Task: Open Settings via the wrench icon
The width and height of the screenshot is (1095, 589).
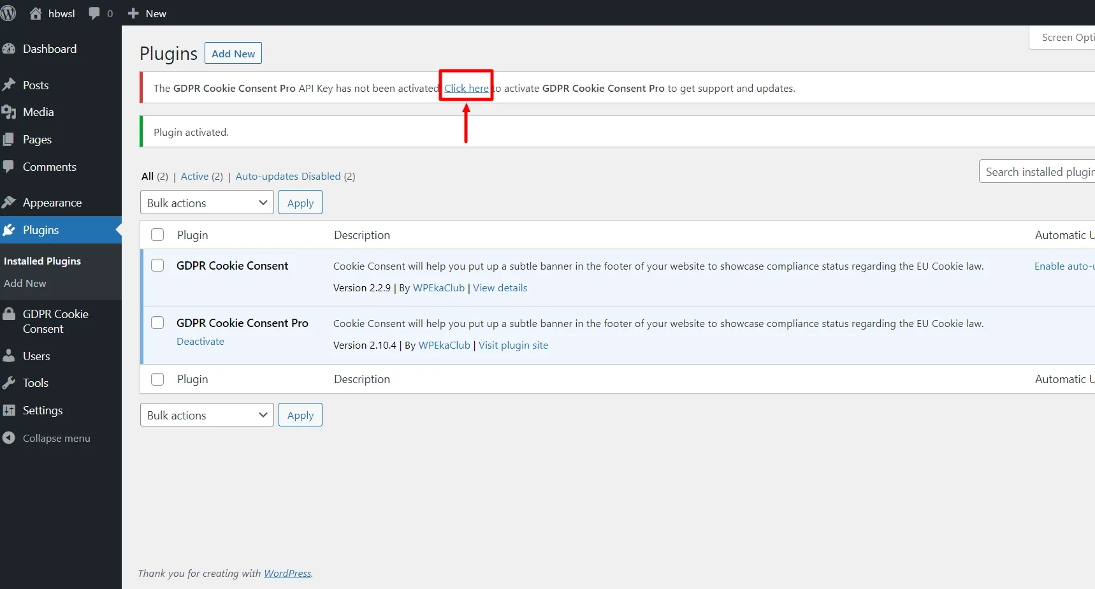Action: click(9, 410)
